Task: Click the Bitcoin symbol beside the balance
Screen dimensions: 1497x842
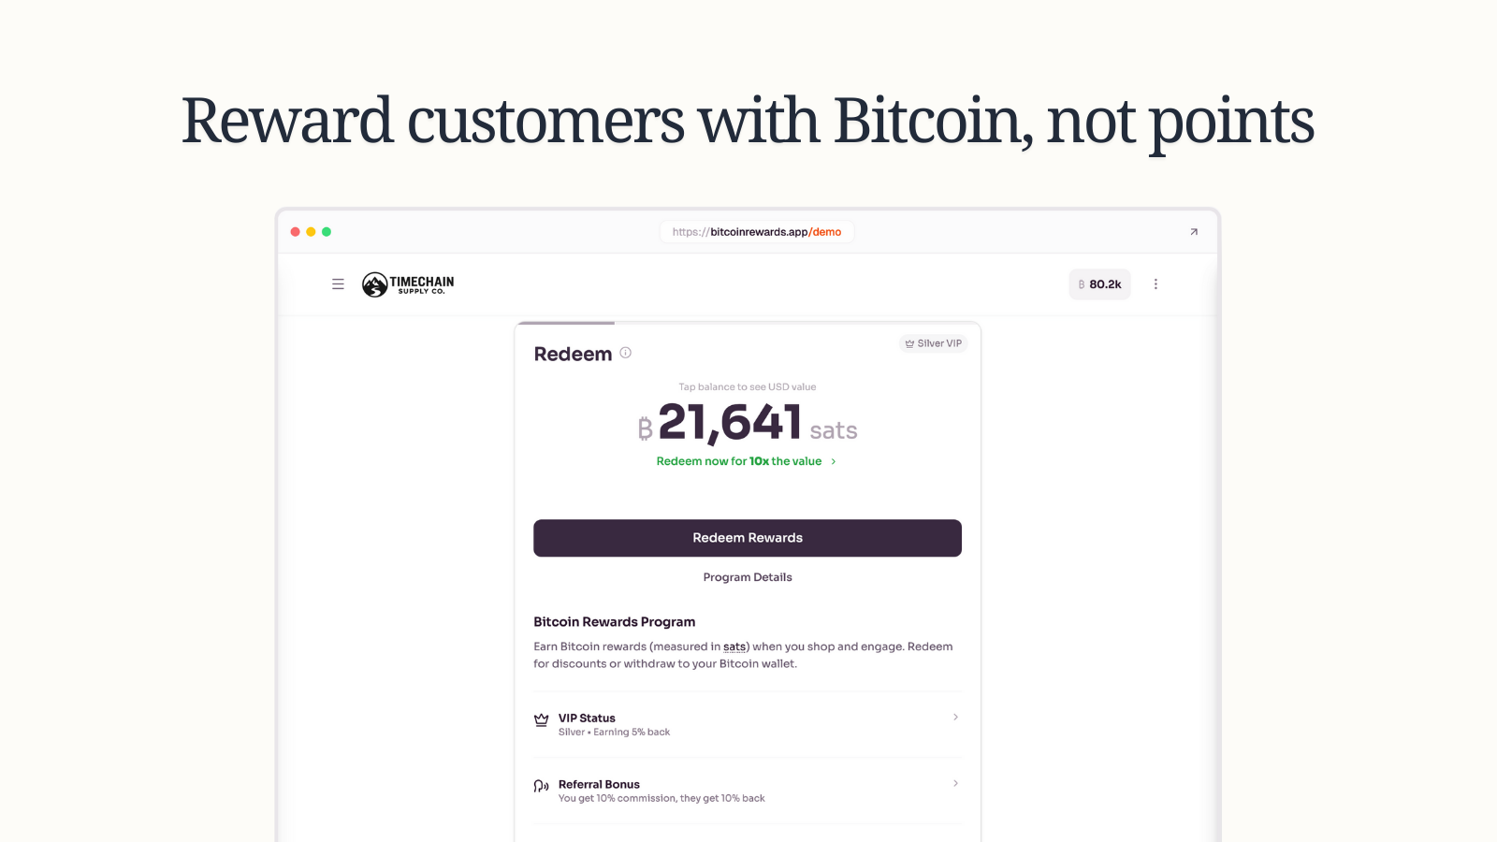Action: pos(645,428)
